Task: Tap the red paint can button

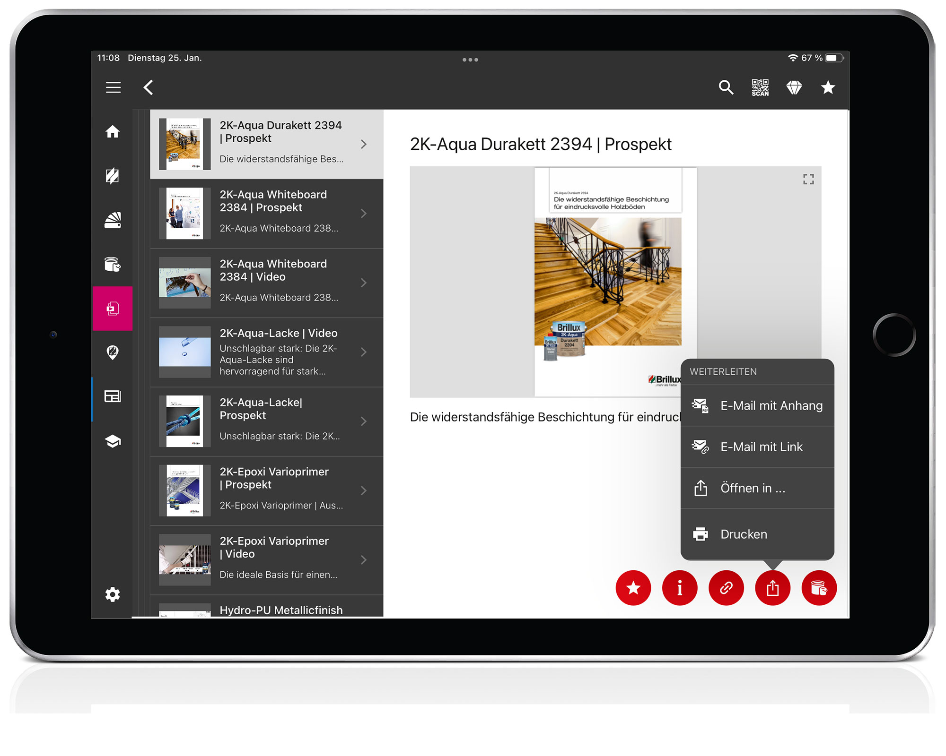Action: (819, 588)
